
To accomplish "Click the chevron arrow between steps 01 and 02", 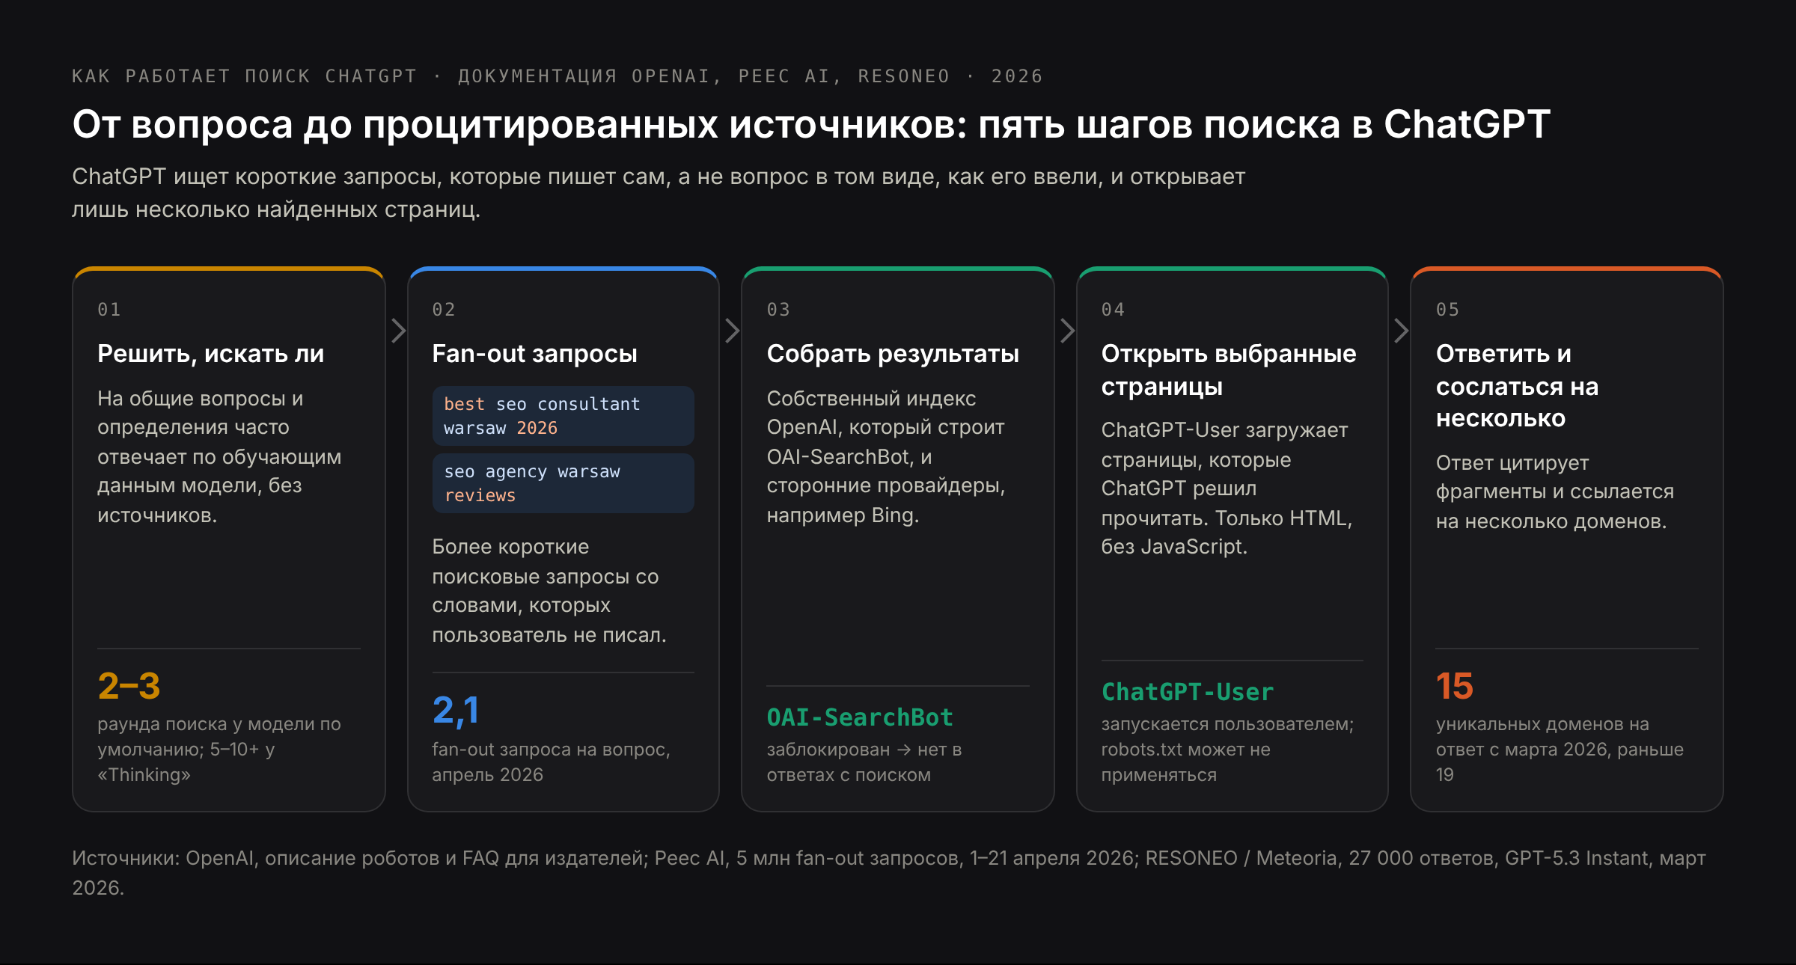I will [398, 331].
